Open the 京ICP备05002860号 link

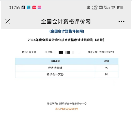67,109
